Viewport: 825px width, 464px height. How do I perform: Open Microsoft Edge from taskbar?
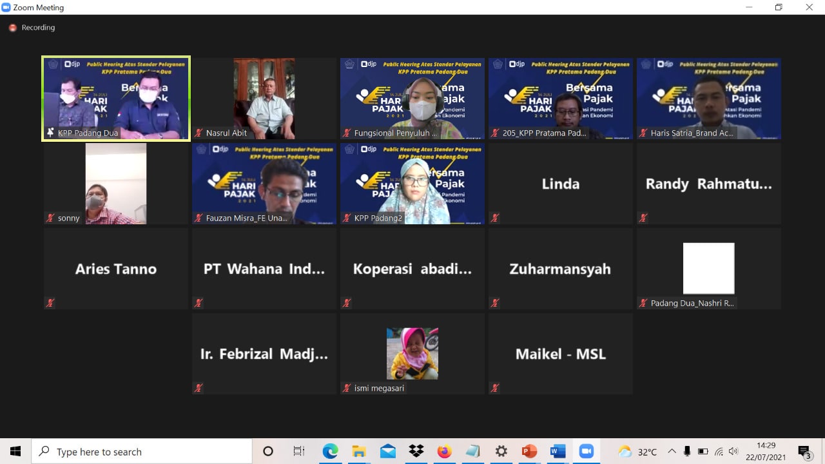330,451
